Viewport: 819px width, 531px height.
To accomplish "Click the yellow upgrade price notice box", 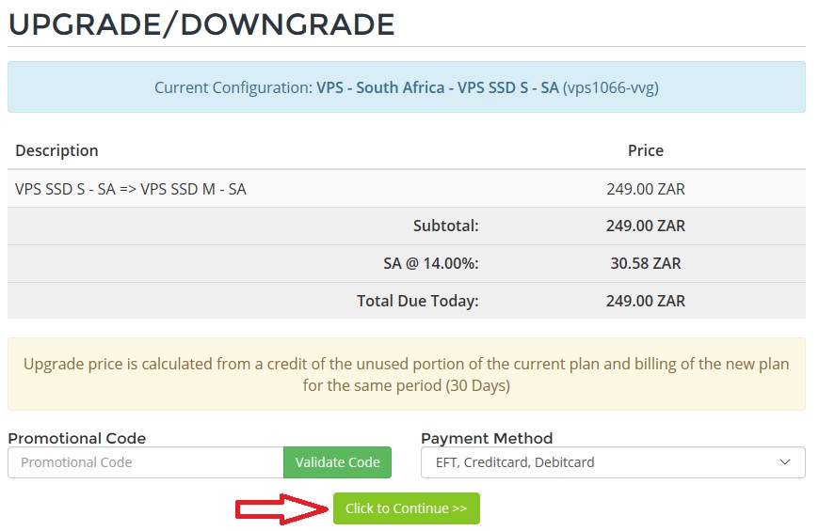I will pyautogui.click(x=407, y=374).
